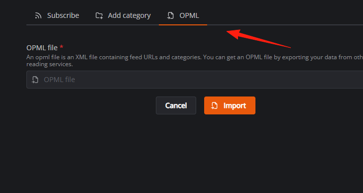Click the file icon inside OPML file input

35,80
